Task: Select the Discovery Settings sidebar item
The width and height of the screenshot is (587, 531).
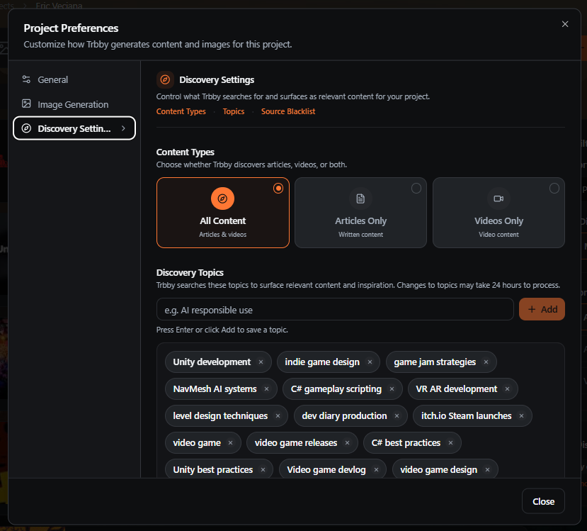Action: [x=74, y=128]
